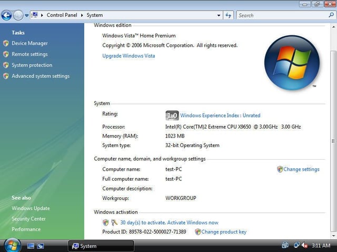Click Windows Vista Home Premium edition text

click(x=139, y=36)
